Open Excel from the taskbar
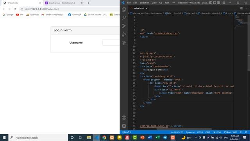This screenshot has width=250, height=141. click(157, 137)
